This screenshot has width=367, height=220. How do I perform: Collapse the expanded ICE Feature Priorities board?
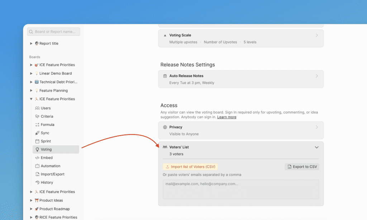click(x=31, y=99)
